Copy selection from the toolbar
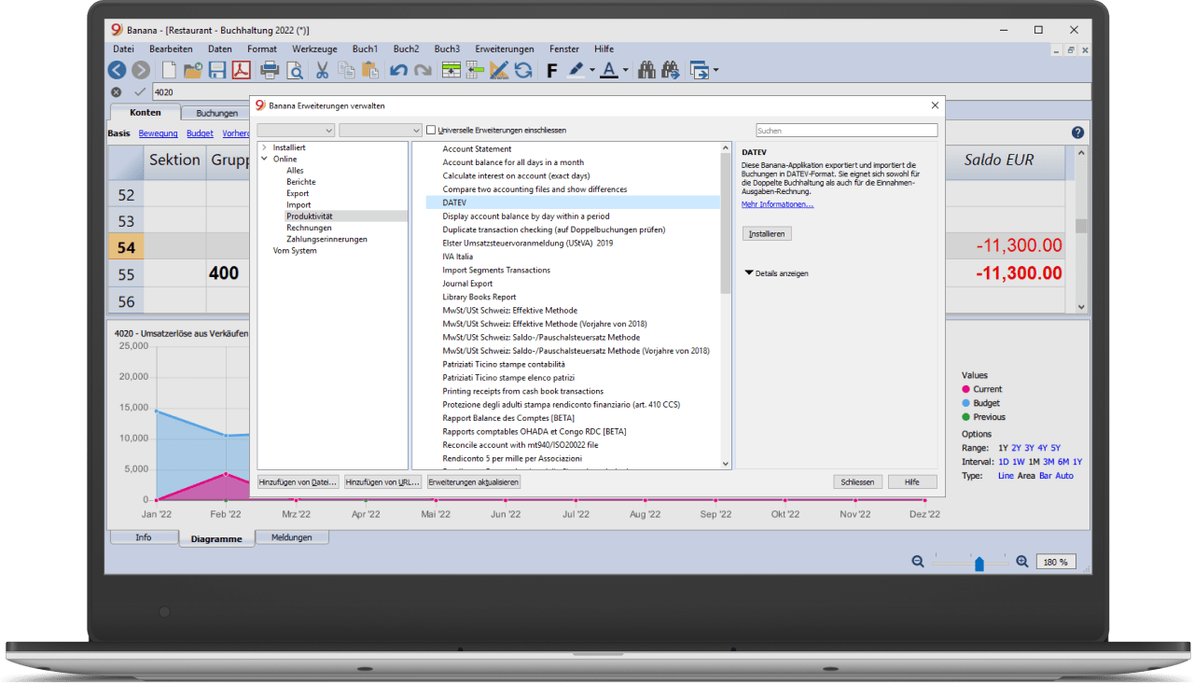Image resolution: width=1194 pixels, height=683 pixels. (346, 70)
